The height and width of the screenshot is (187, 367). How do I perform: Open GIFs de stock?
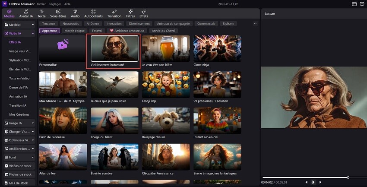19,183
